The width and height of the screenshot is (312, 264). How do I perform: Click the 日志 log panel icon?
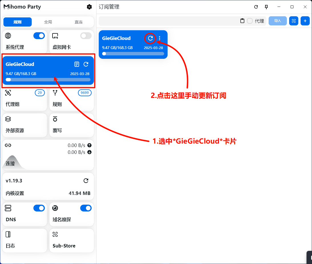[x=8, y=234]
